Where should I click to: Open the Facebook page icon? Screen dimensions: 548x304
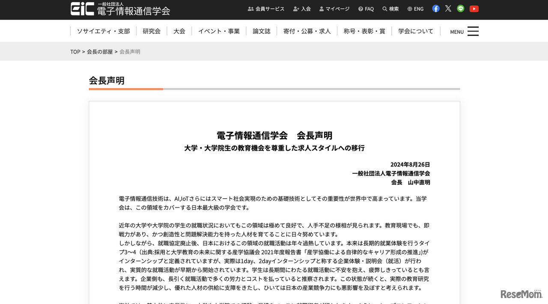pos(436,9)
